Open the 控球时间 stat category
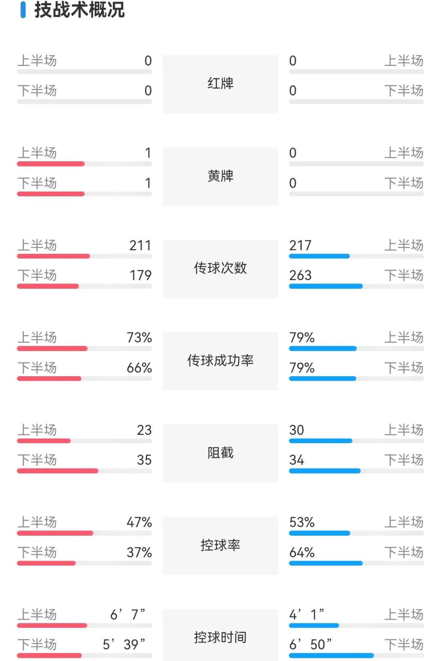Viewport: 441px width, 661px height. tap(220, 637)
